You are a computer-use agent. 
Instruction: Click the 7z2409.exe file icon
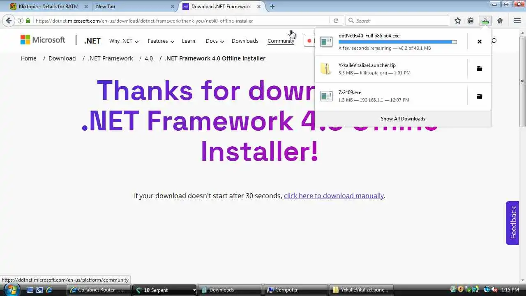[x=326, y=96]
